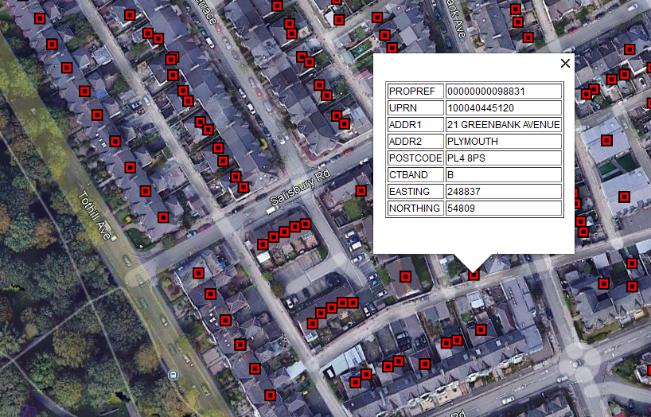Select the marker just right of Salisbury Rd label
Viewport: 651px width, 417px height.
pos(361,190)
